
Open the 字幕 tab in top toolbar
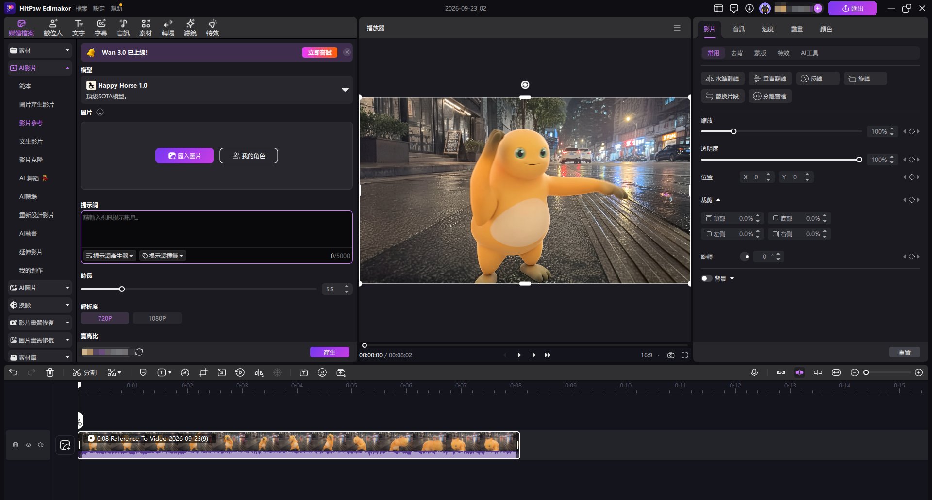click(101, 28)
